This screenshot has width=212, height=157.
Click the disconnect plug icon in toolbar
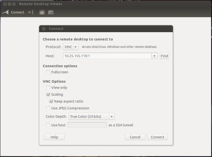click(30, 12)
